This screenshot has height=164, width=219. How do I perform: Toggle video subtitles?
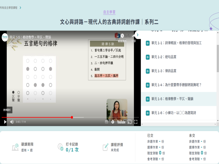tap(106, 122)
